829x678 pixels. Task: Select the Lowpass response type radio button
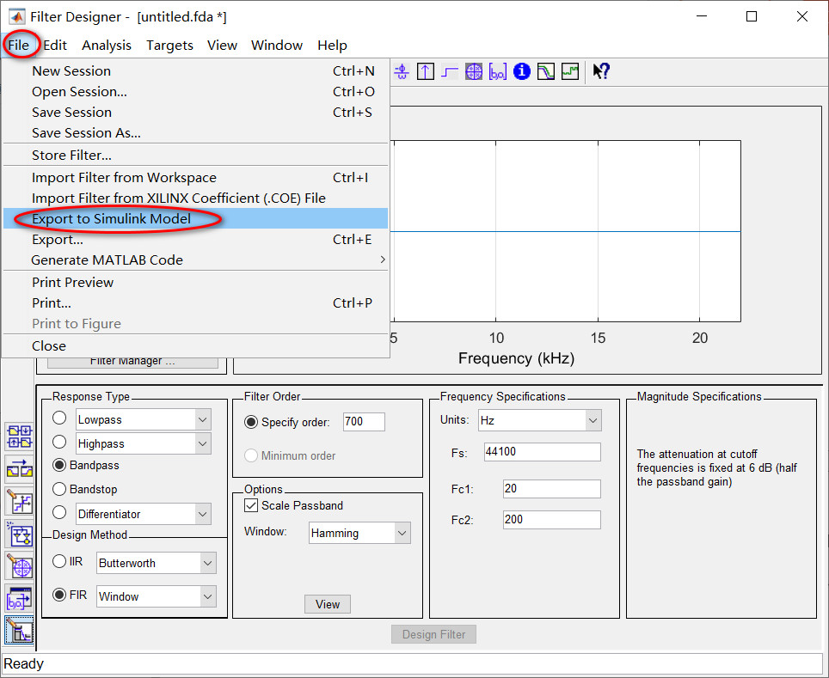(59, 418)
